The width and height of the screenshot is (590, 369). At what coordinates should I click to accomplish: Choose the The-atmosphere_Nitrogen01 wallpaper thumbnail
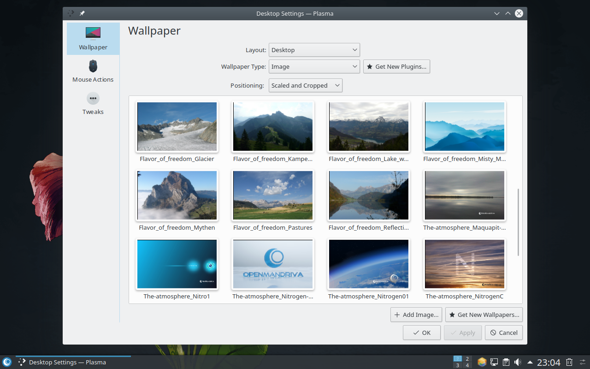tap(368, 264)
